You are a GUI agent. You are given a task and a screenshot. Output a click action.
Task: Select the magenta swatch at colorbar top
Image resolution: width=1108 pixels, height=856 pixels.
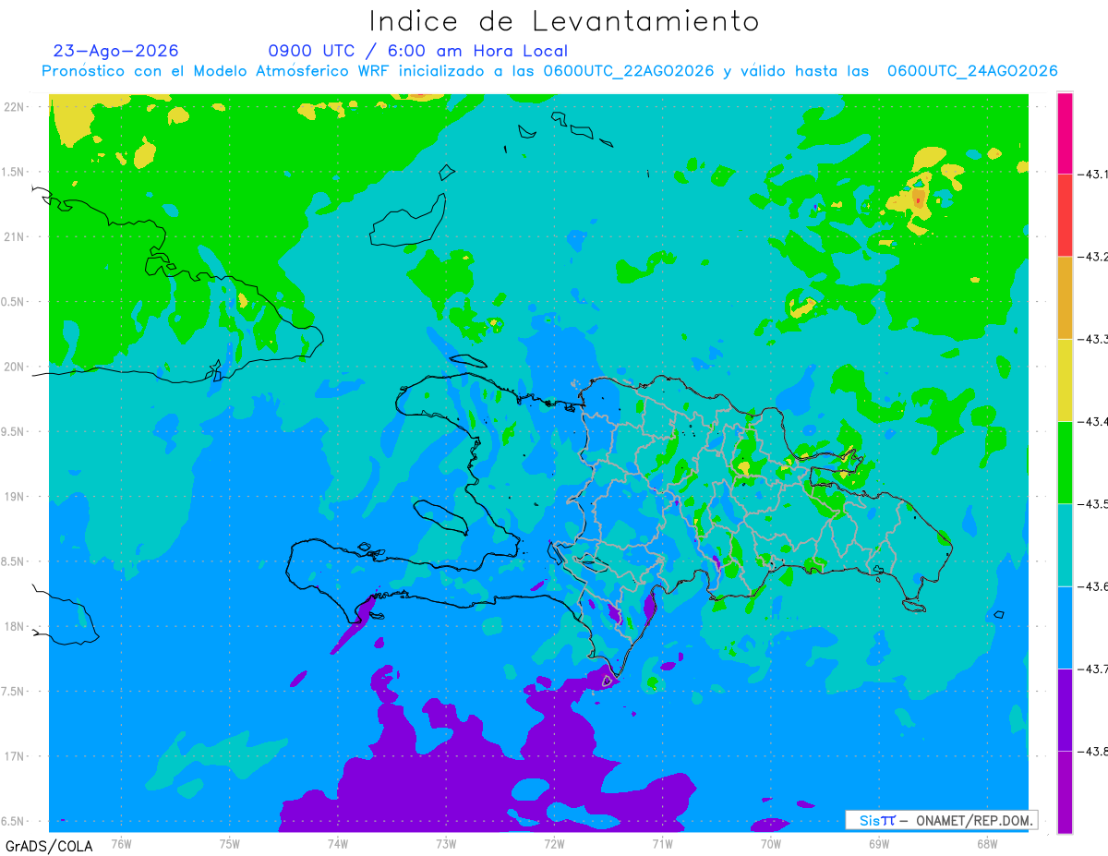1065,133
